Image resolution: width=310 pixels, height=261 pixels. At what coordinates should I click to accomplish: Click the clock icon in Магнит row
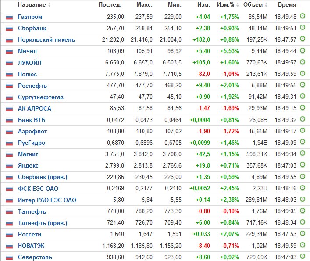pyautogui.click(x=303, y=153)
